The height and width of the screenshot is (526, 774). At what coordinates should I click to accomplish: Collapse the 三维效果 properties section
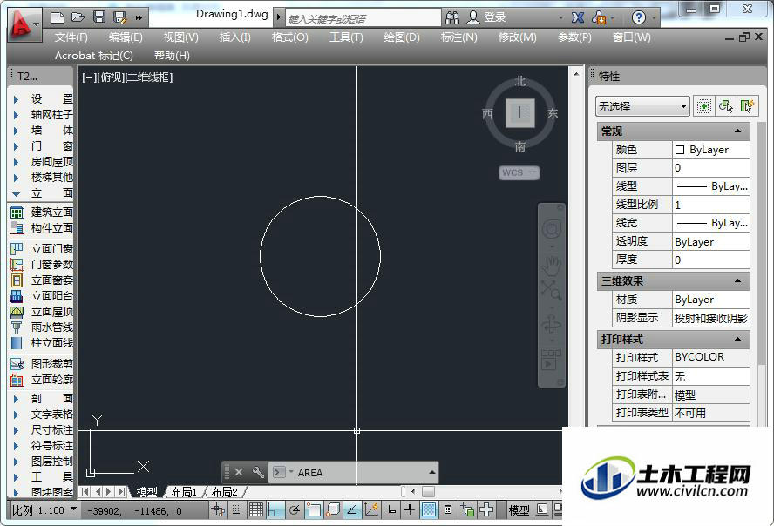coord(737,281)
